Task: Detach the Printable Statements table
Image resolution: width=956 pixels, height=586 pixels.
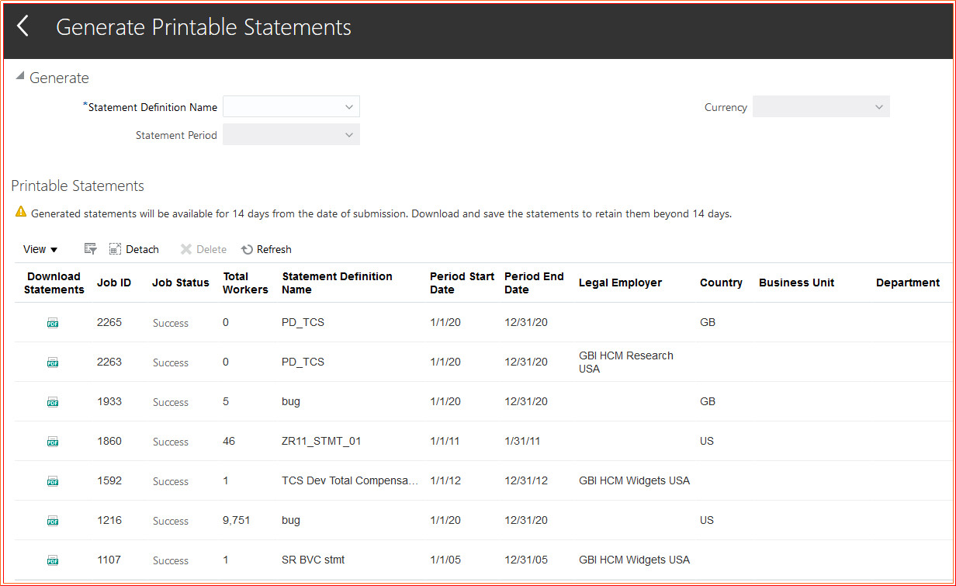Action: pyautogui.click(x=133, y=249)
